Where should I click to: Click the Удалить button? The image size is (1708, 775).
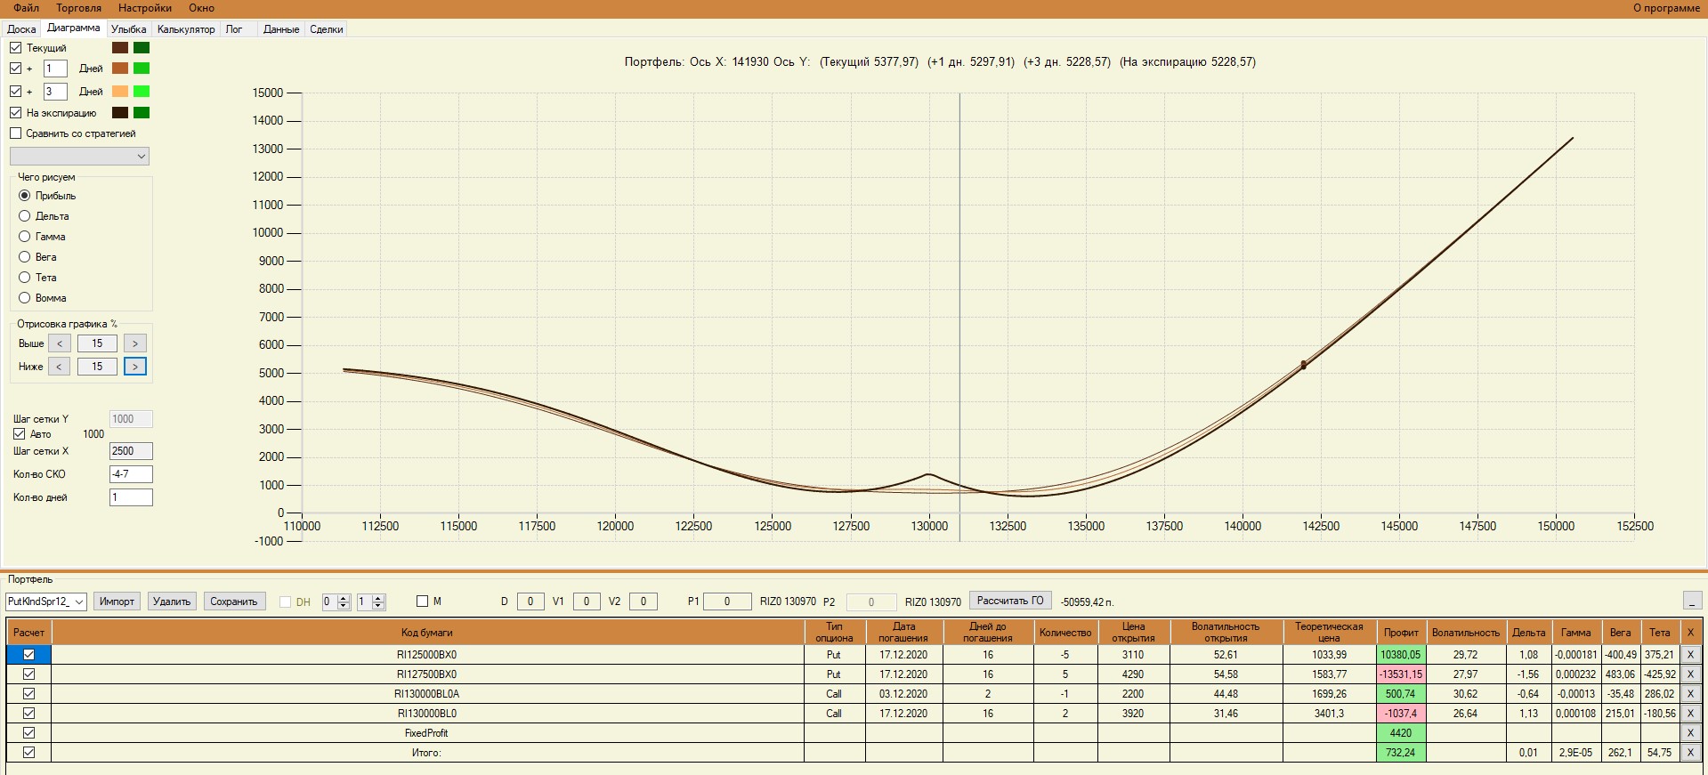tap(172, 601)
